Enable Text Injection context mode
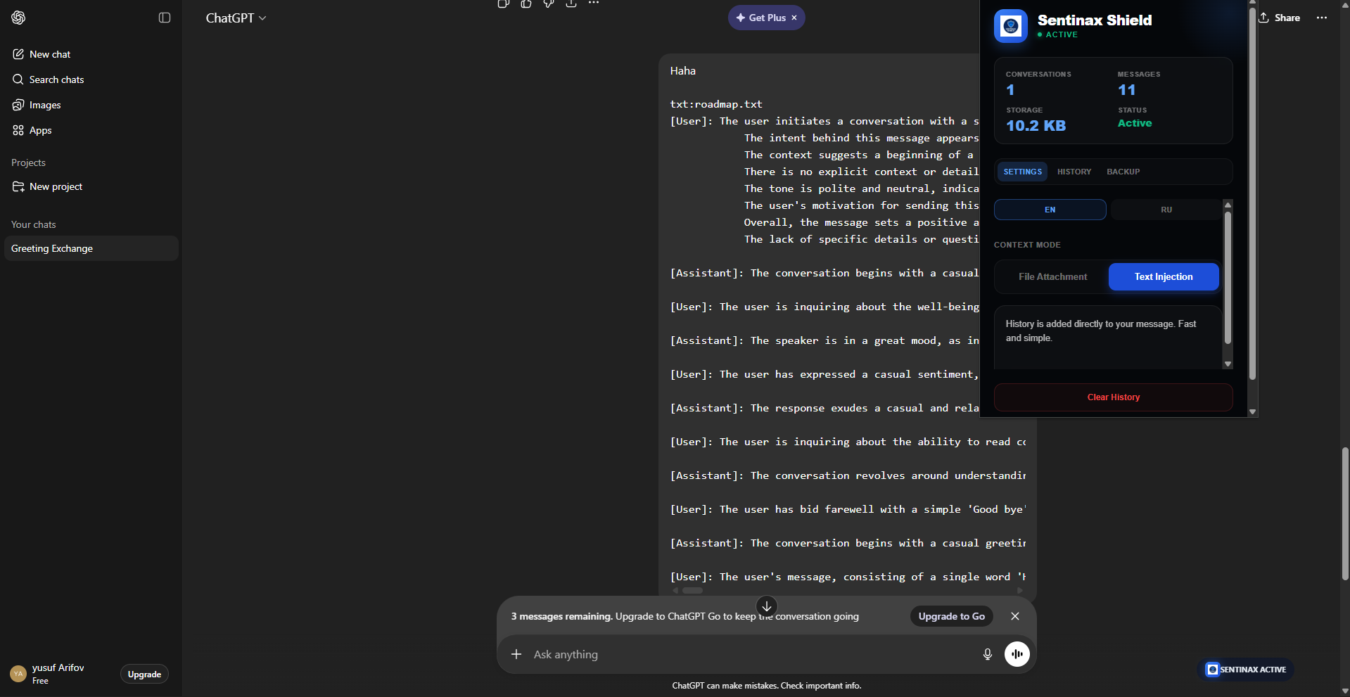The width and height of the screenshot is (1350, 697). pos(1163,276)
